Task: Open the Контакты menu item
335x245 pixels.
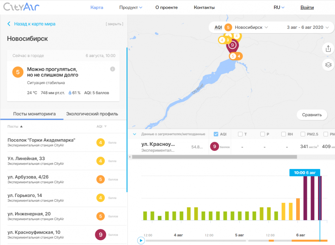Action: pyautogui.click(x=204, y=7)
